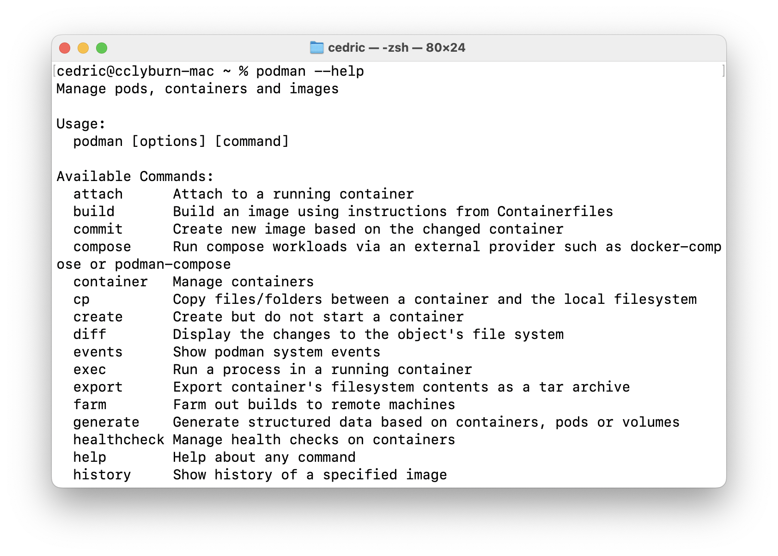Select the healthcheck command entry
The height and width of the screenshot is (556, 778).
(118, 439)
